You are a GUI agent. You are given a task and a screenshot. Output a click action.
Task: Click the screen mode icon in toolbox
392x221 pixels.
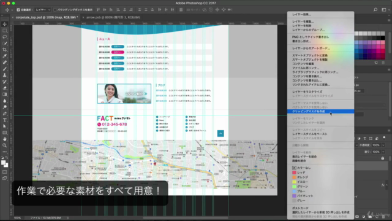point(4,179)
